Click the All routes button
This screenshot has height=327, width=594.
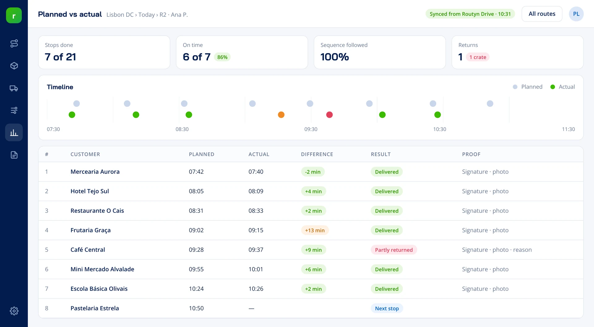542,14
